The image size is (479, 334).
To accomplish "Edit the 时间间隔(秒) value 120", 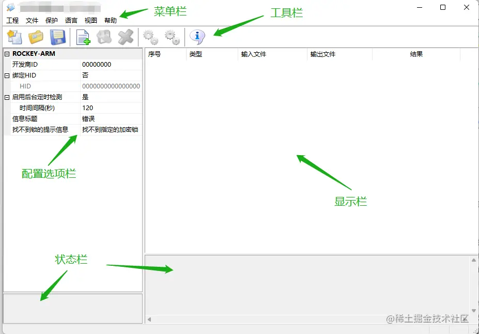I will coord(111,108).
